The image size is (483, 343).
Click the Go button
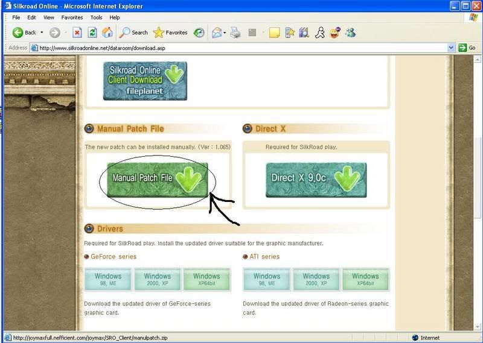coord(467,48)
